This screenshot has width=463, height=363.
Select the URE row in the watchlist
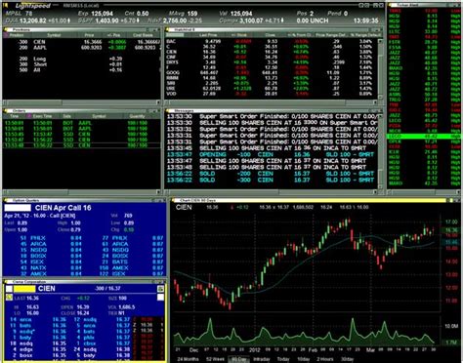click(x=272, y=89)
